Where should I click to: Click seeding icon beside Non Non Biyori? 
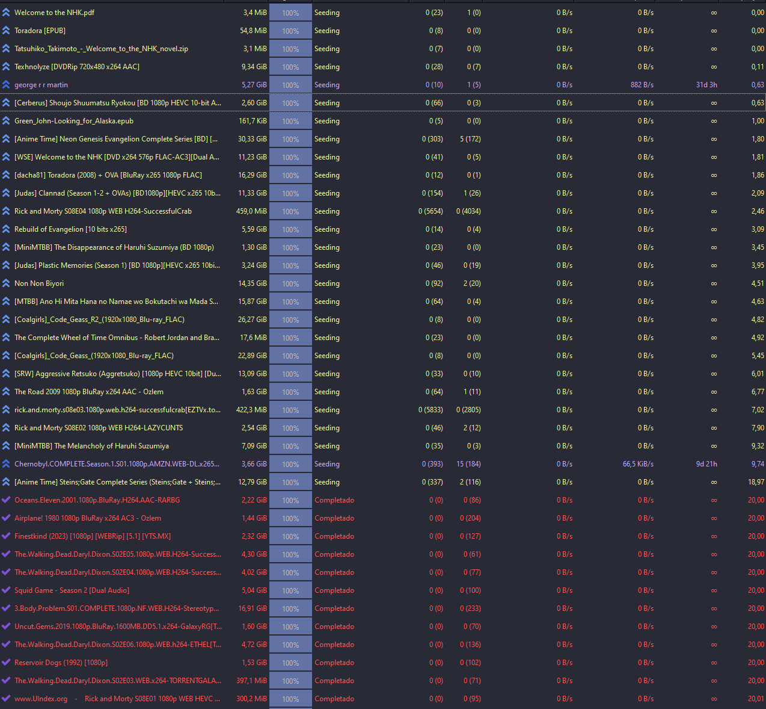[6, 283]
